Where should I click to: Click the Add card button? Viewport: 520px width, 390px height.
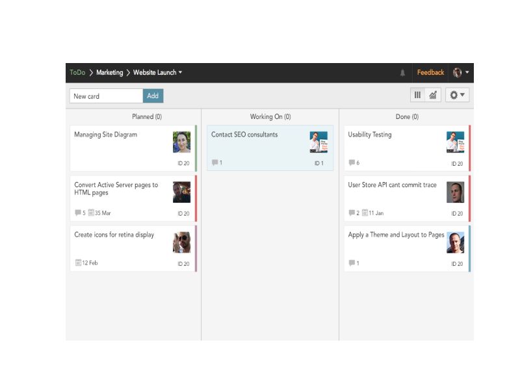(153, 96)
